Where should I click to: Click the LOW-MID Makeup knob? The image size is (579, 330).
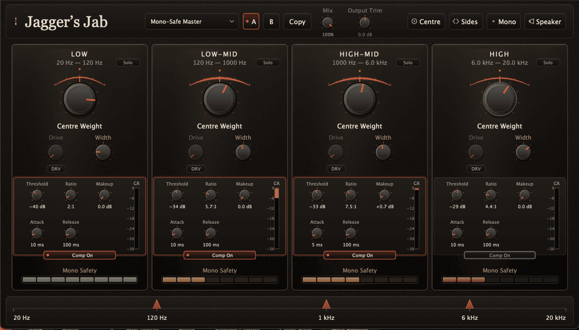[x=244, y=195]
